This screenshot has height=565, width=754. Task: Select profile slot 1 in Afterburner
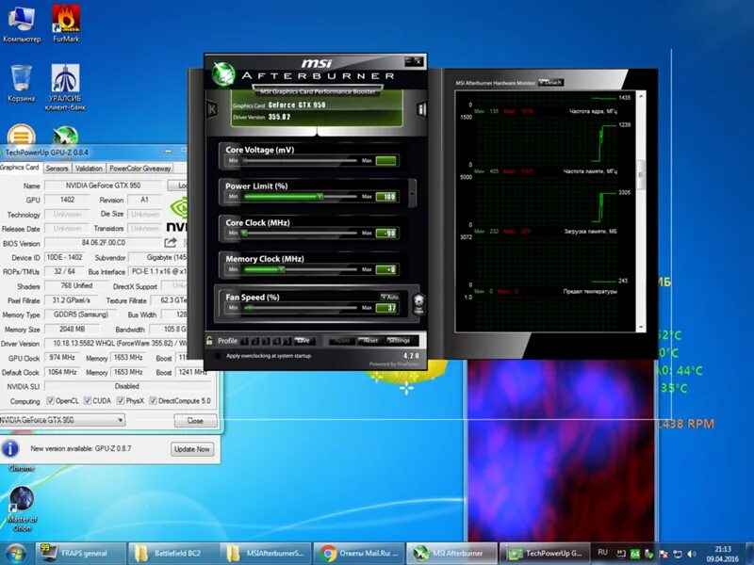[x=244, y=341]
